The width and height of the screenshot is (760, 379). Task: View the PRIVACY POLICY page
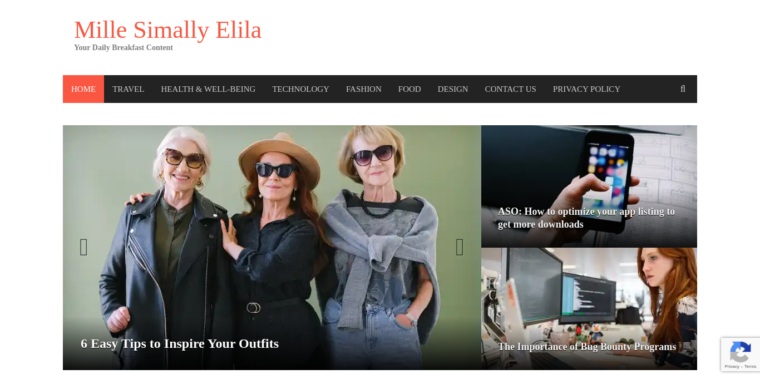[586, 89]
